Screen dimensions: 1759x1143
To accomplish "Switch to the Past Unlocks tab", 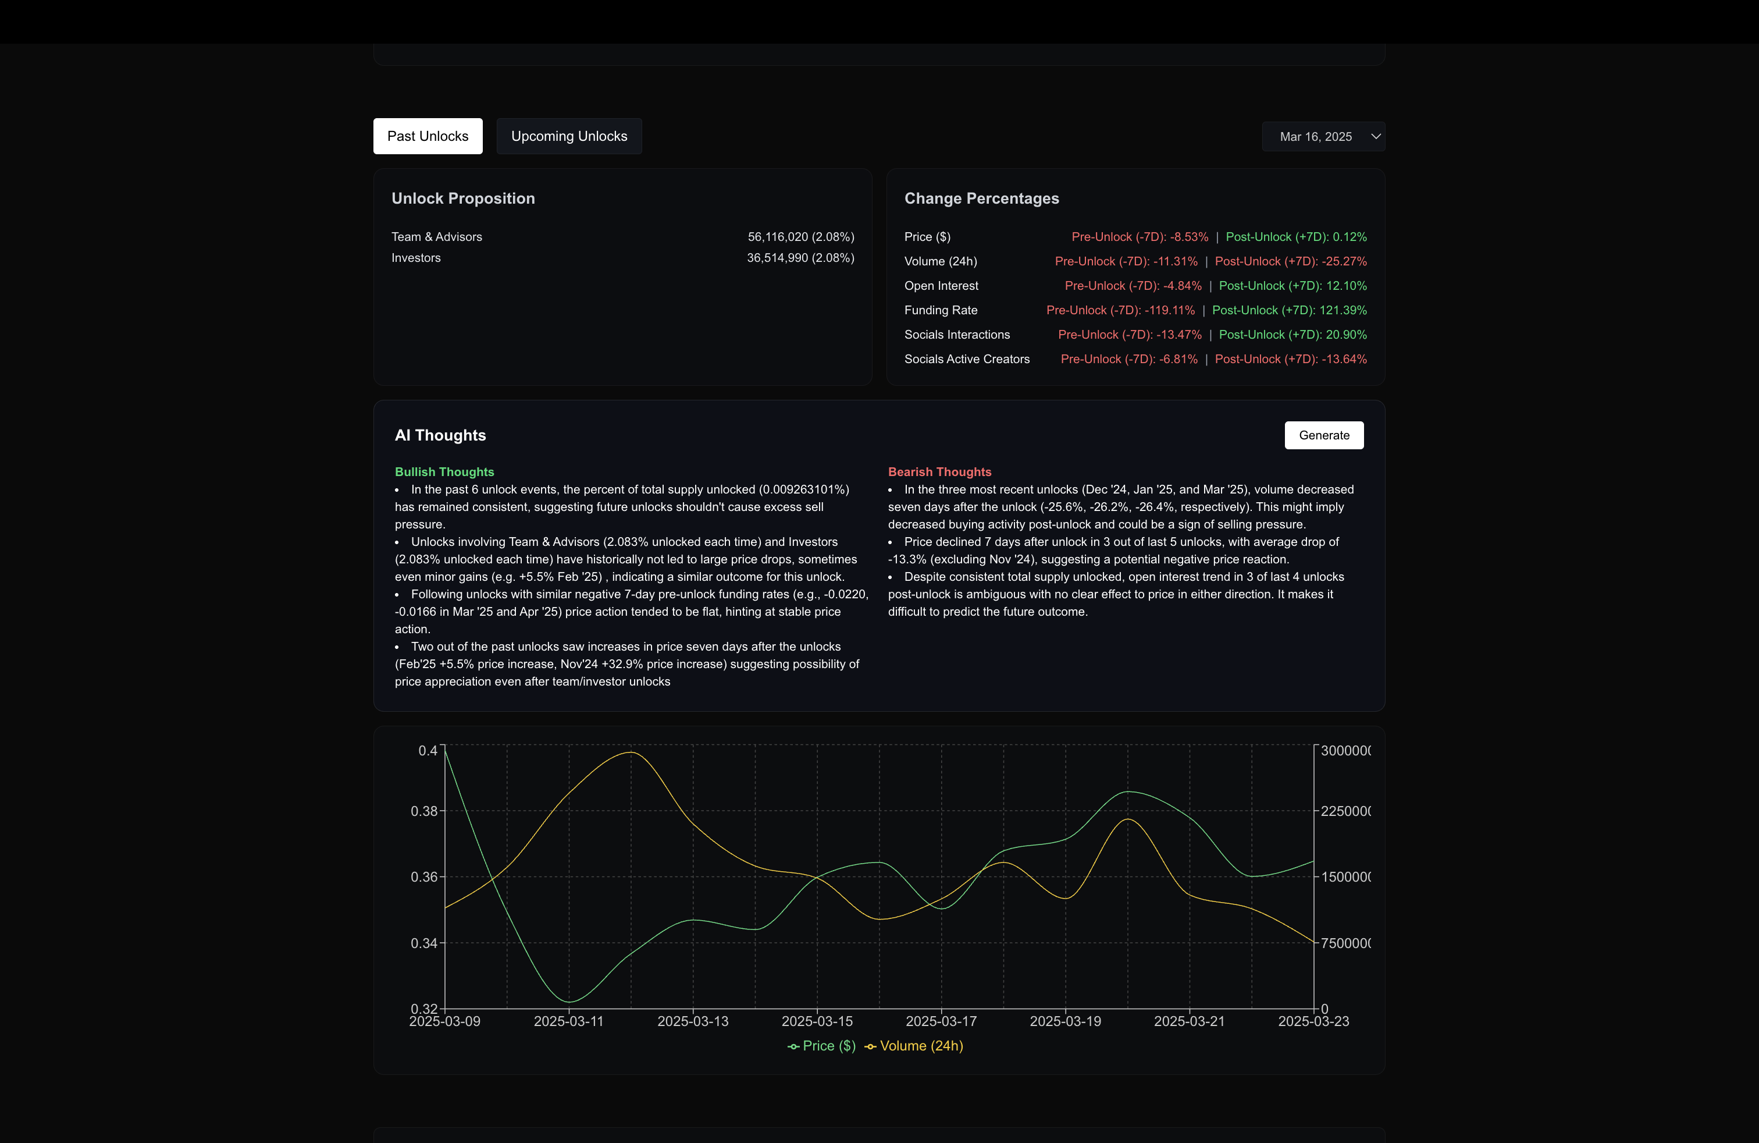I will [x=427, y=136].
